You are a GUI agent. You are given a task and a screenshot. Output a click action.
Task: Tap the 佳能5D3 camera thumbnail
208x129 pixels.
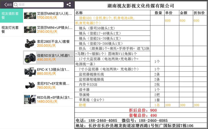pos(30,57)
